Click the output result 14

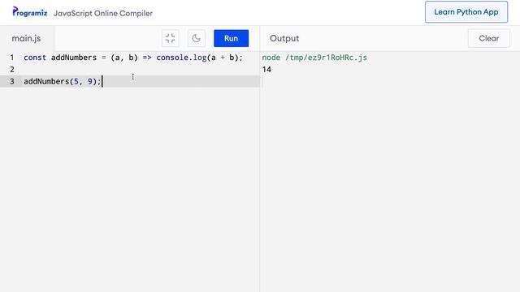click(x=266, y=70)
